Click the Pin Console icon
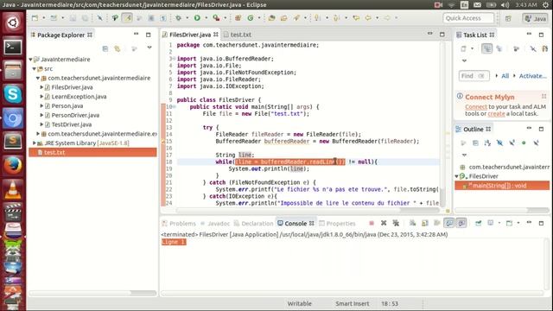The height and width of the screenshot is (311, 553). (x=479, y=223)
